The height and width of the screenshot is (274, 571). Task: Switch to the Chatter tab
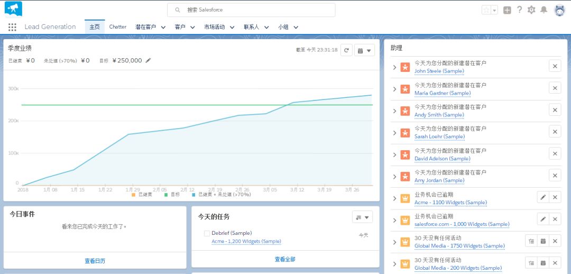pyautogui.click(x=117, y=27)
